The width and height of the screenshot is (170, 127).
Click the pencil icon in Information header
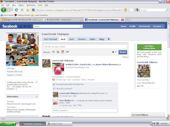tap(37, 97)
